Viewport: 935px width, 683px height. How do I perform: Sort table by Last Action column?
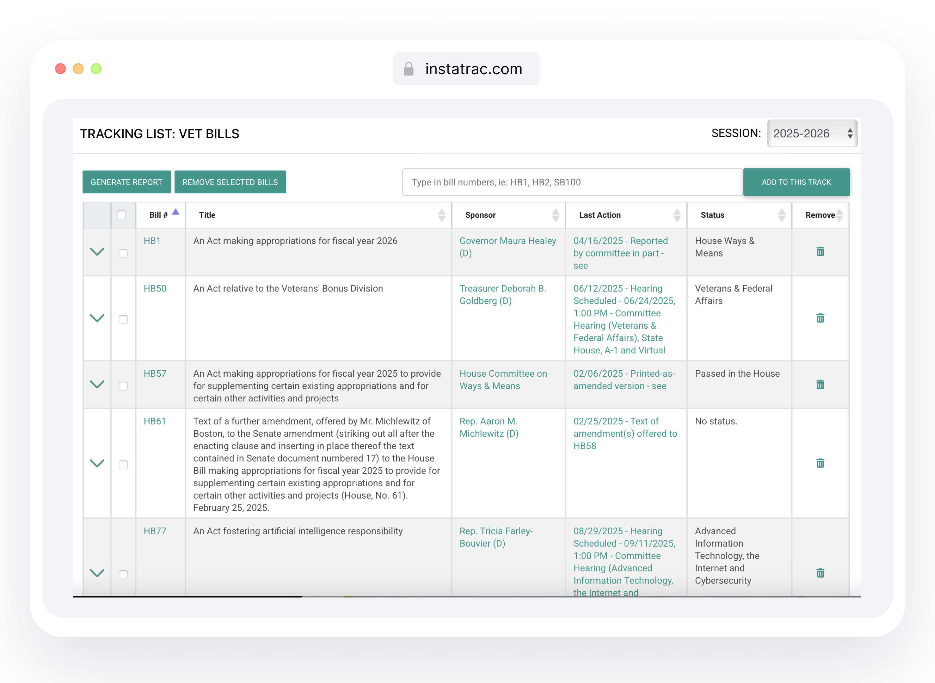[x=677, y=215]
